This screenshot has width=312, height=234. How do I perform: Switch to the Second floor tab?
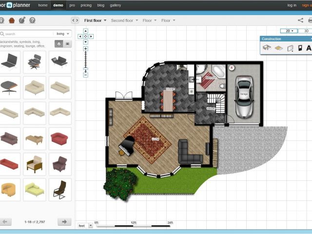coord(122,20)
